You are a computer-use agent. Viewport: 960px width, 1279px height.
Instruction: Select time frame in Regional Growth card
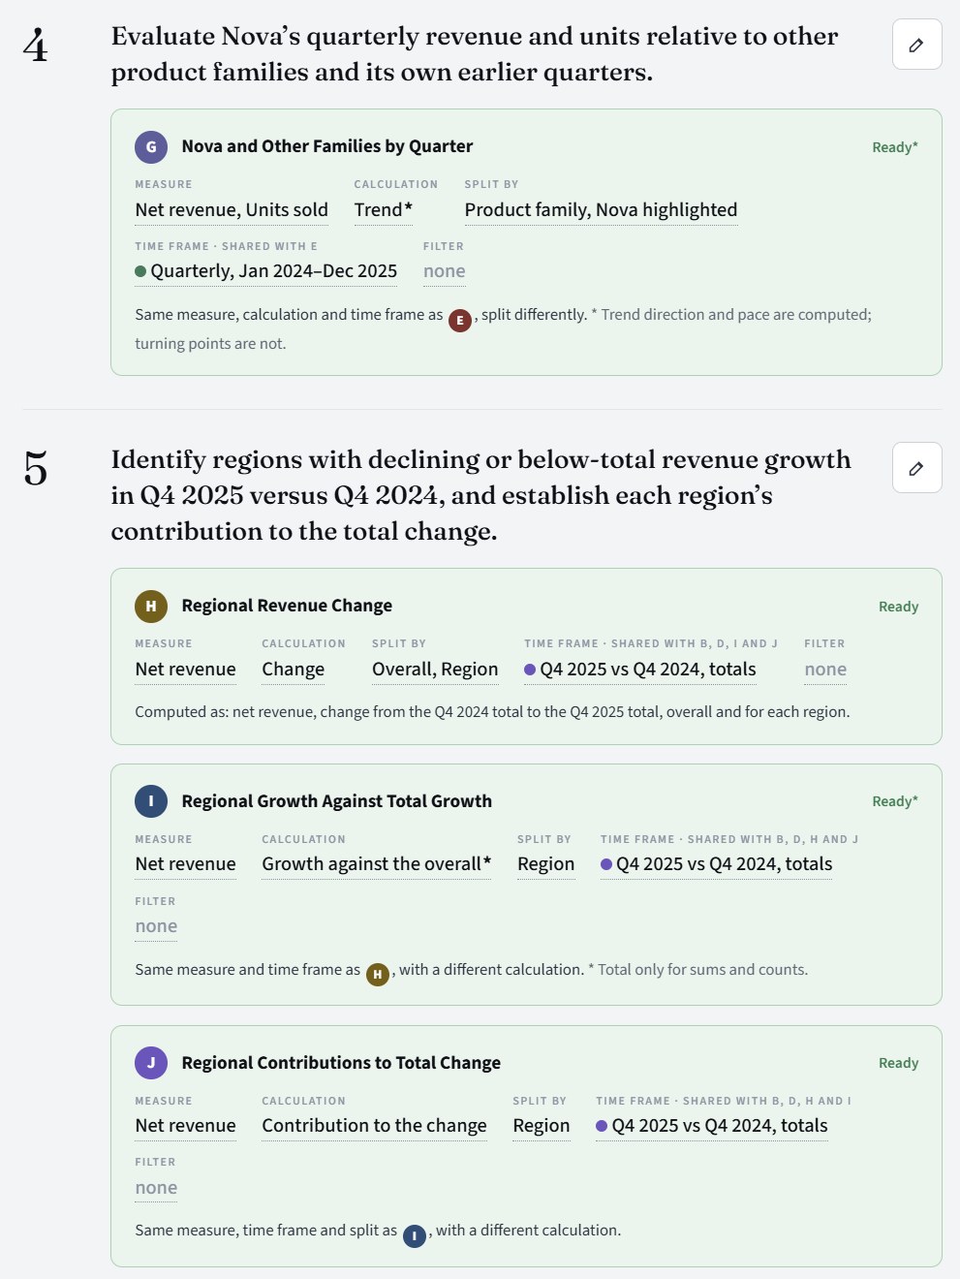point(717,864)
